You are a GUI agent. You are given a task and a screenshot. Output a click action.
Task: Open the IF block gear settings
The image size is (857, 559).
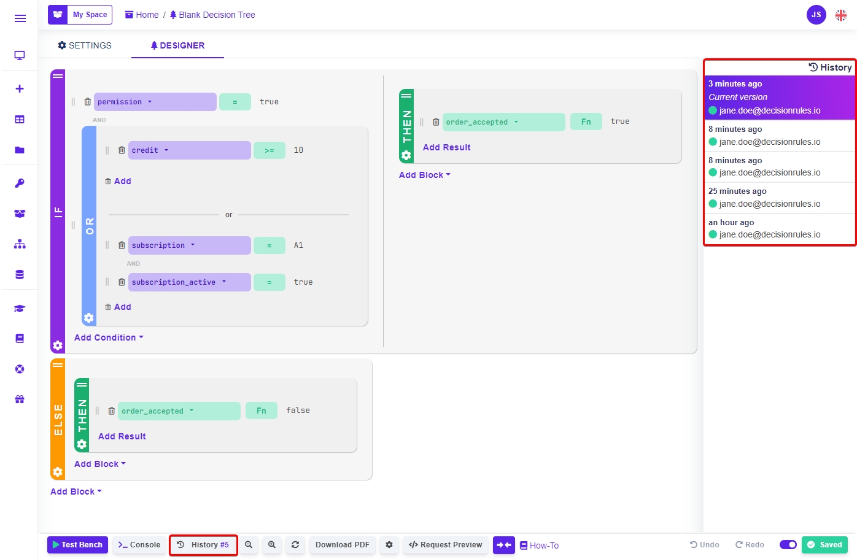[58, 345]
